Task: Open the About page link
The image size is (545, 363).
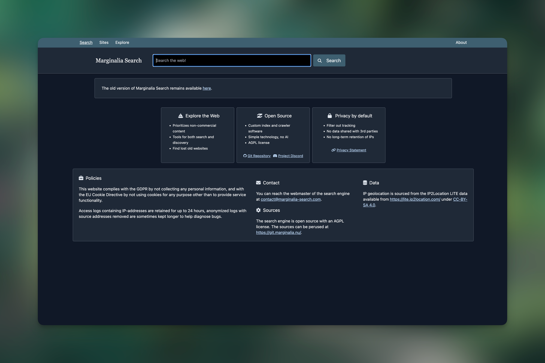Action: (x=461, y=42)
